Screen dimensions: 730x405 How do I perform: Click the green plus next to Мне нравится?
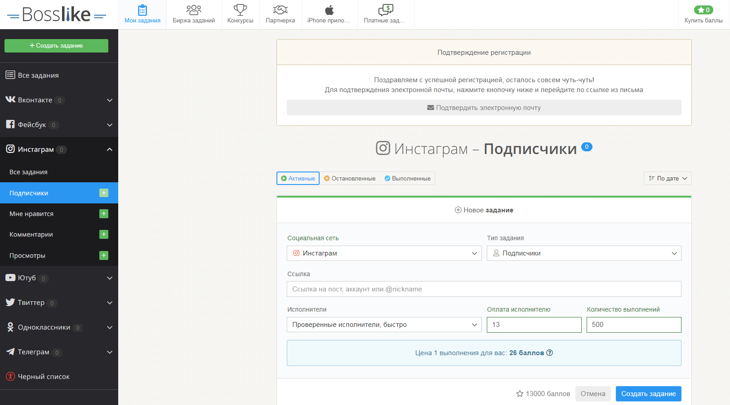point(104,214)
